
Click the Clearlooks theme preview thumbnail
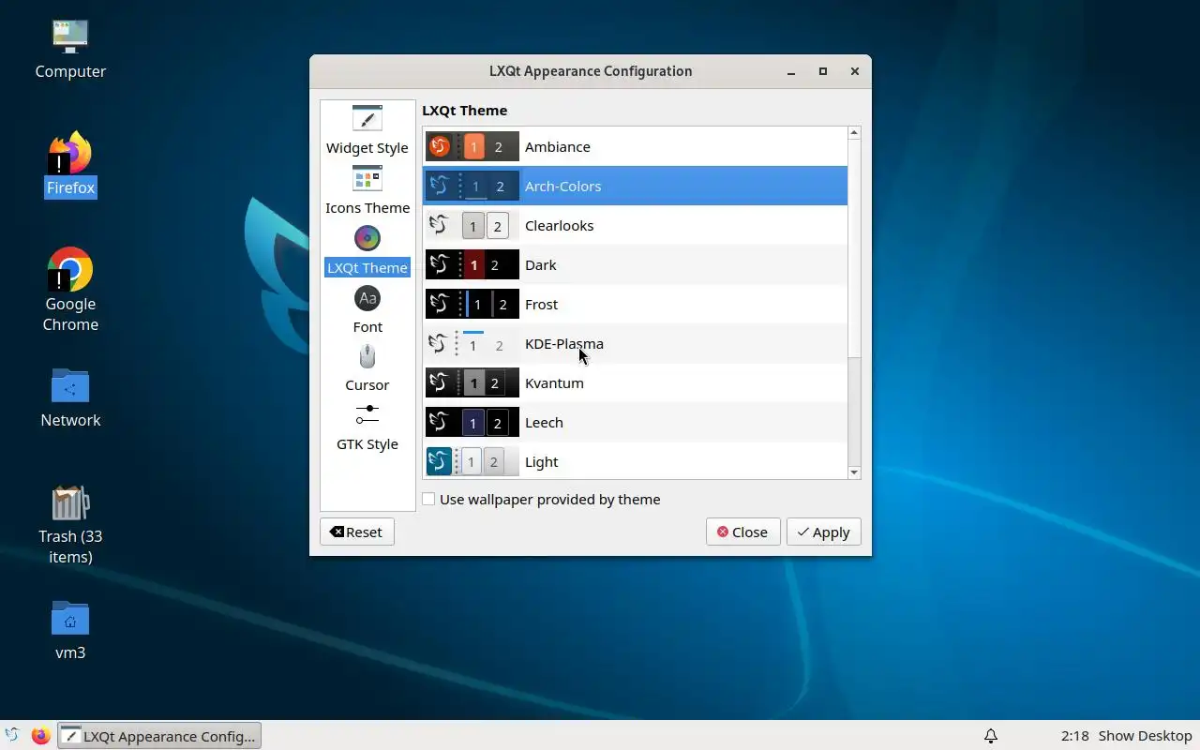[x=472, y=225]
